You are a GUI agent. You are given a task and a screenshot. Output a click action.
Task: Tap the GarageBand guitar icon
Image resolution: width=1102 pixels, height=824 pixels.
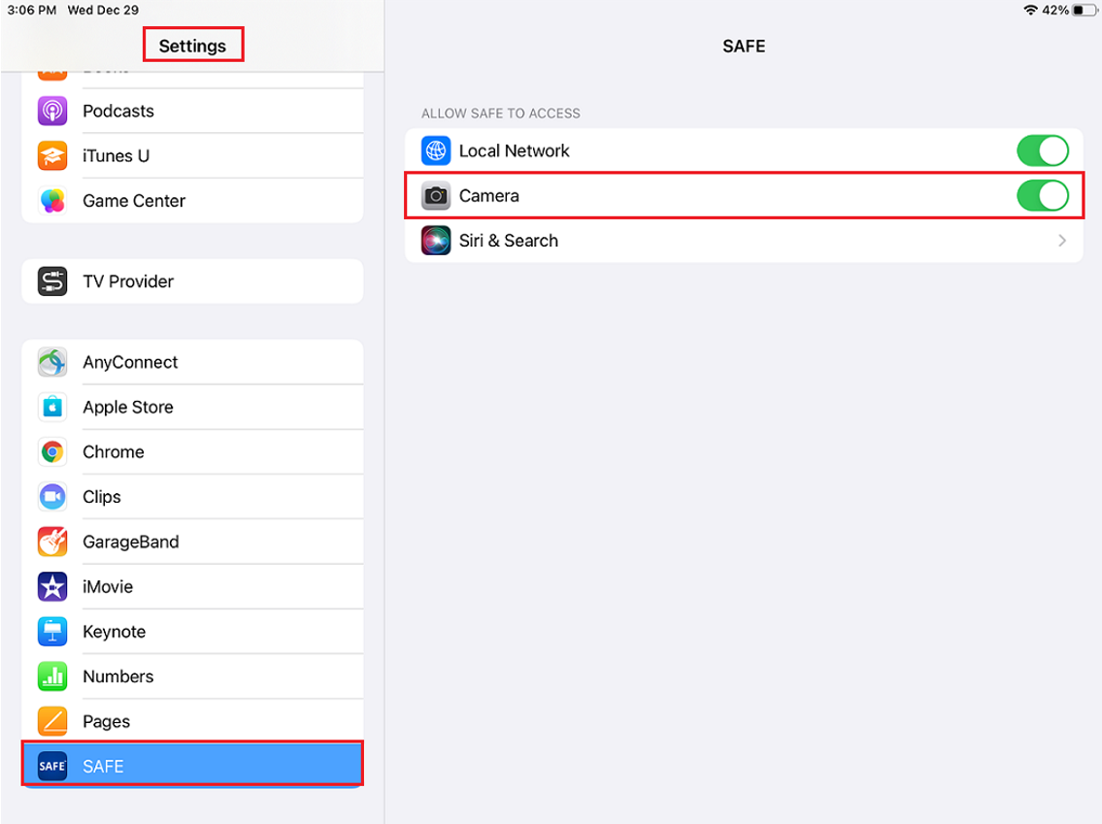click(x=52, y=543)
